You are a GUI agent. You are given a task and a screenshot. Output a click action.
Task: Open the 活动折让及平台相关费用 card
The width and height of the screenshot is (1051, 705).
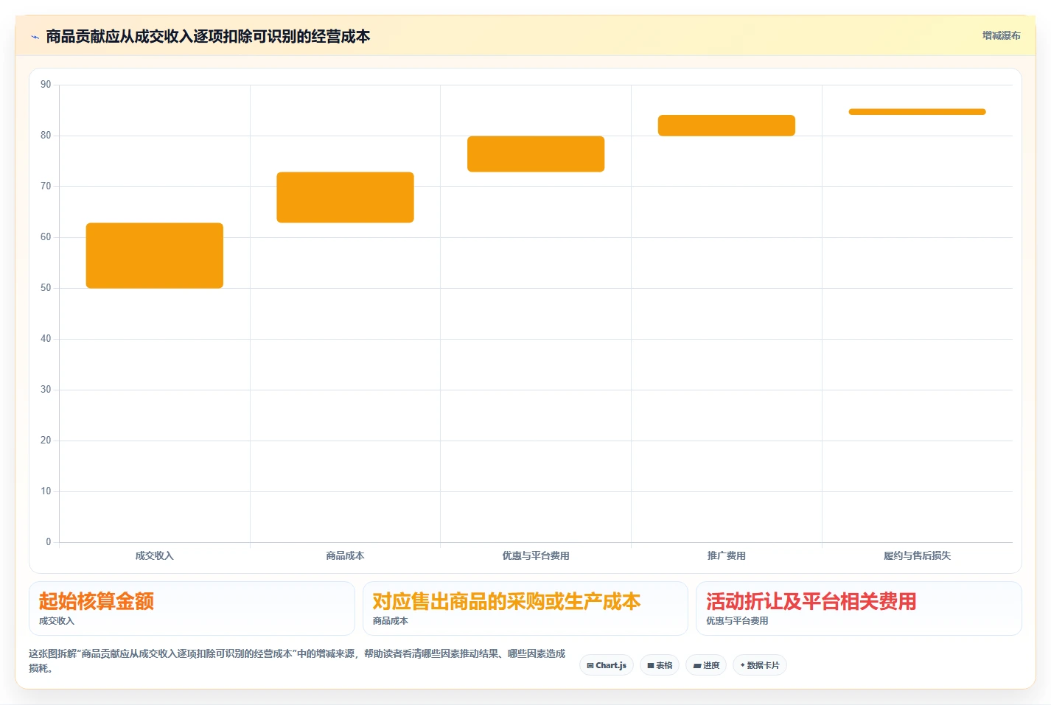click(859, 608)
